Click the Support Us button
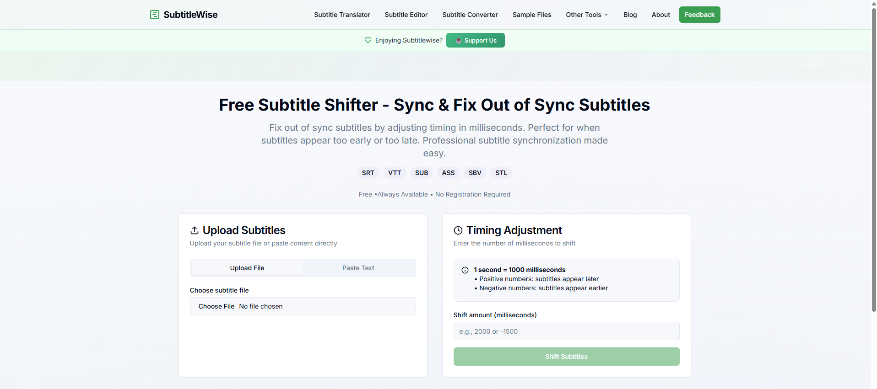Screen dimensions: 877x389 (x=475, y=40)
